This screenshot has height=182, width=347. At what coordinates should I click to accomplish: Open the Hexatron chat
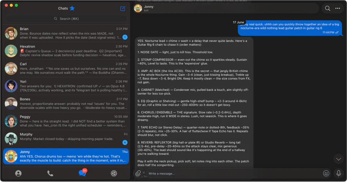tap(66, 51)
